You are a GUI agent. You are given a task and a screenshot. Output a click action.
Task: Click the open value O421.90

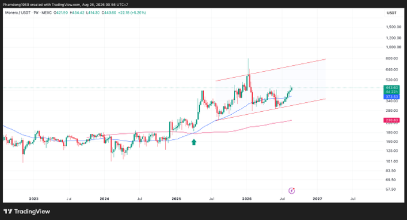(x=60, y=13)
